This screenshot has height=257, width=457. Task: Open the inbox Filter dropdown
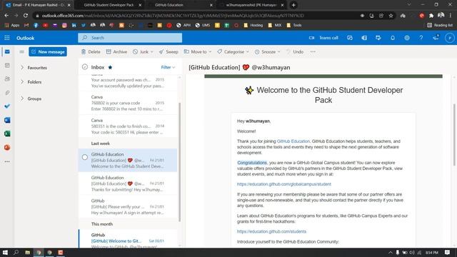pos(169,67)
